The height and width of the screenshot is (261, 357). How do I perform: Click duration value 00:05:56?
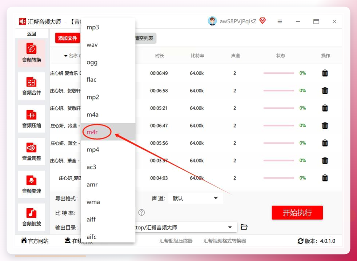[x=159, y=143]
